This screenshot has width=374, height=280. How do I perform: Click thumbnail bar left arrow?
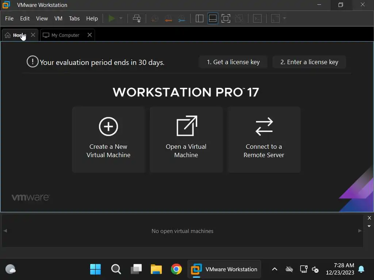[x=5, y=231]
